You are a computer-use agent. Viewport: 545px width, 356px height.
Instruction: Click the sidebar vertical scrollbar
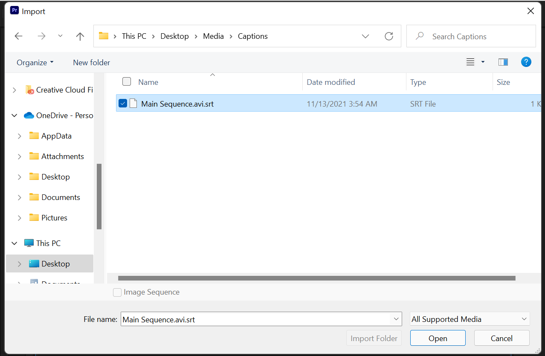pyautogui.click(x=99, y=197)
